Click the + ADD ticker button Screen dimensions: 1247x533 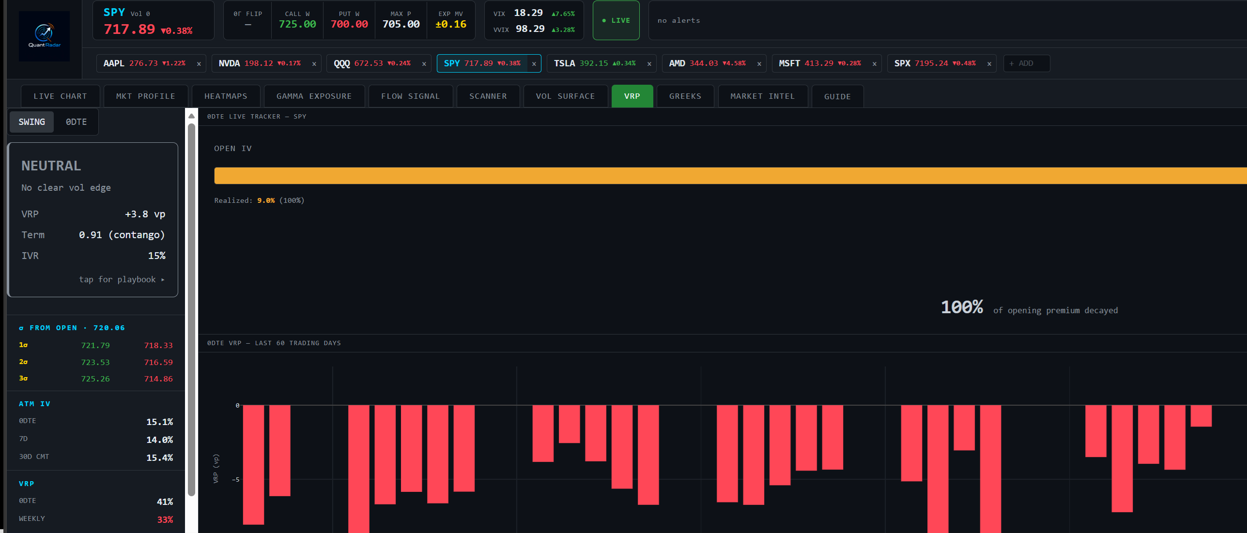coord(1027,63)
